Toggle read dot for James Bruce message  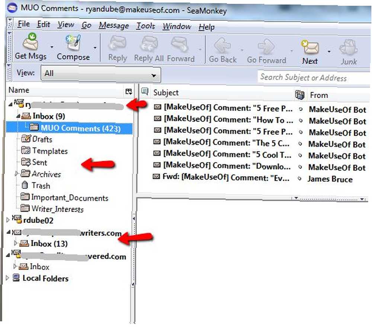[x=299, y=178]
